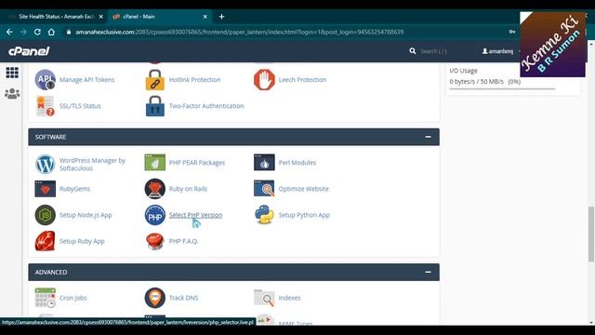Viewport: 595px width, 335px height.
Task: Open the Hotlink Protection link
Action: point(194,80)
